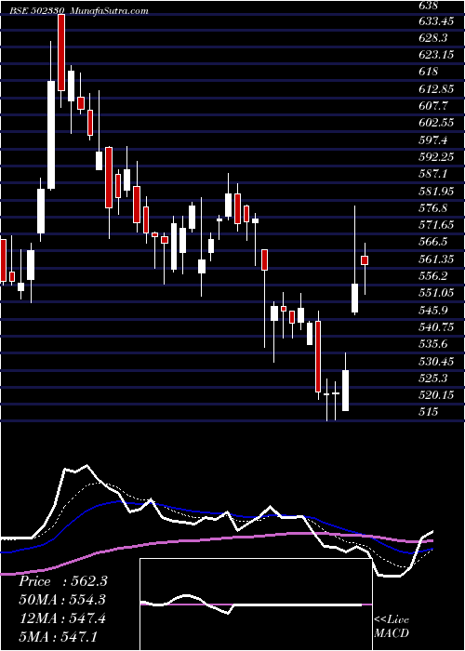Click the 638 price axis label
The height and width of the screenshot is (651, 465).
coord(428,6)
